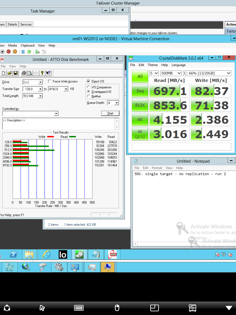Screen dimensions: 236x315
Task: Click the red Shut Down icon in VM toolbar
Action: click(8, 52)
